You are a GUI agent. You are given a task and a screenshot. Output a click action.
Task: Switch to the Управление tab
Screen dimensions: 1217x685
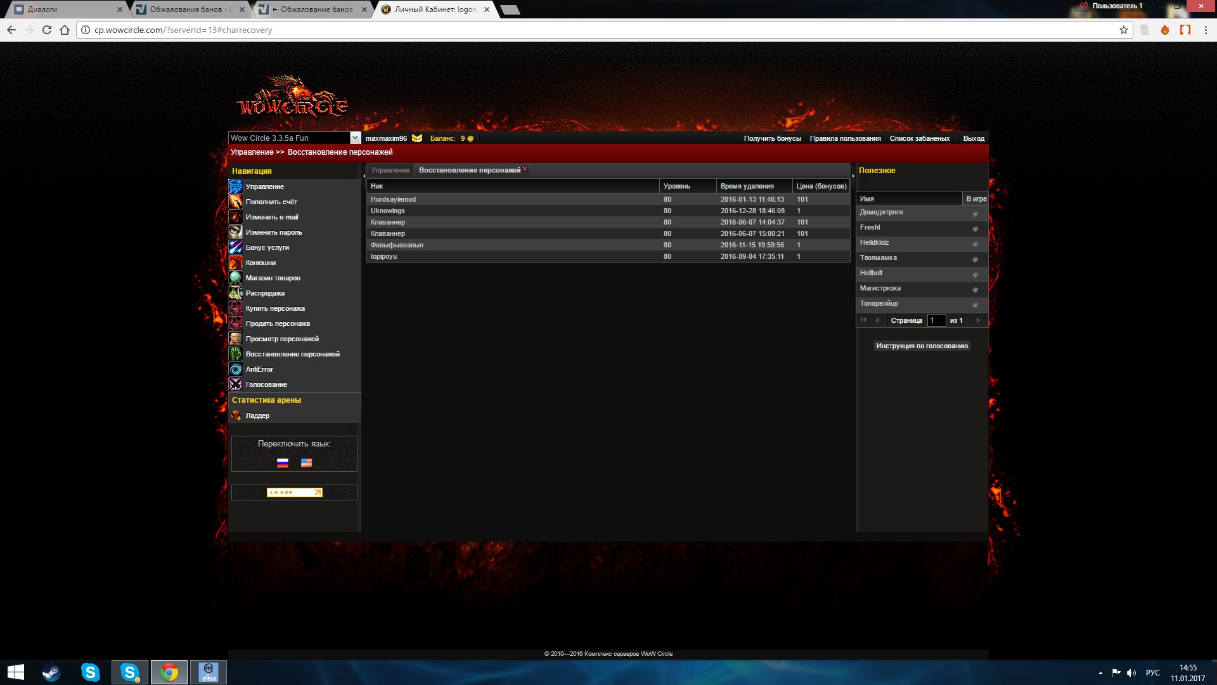coord(390,170)
